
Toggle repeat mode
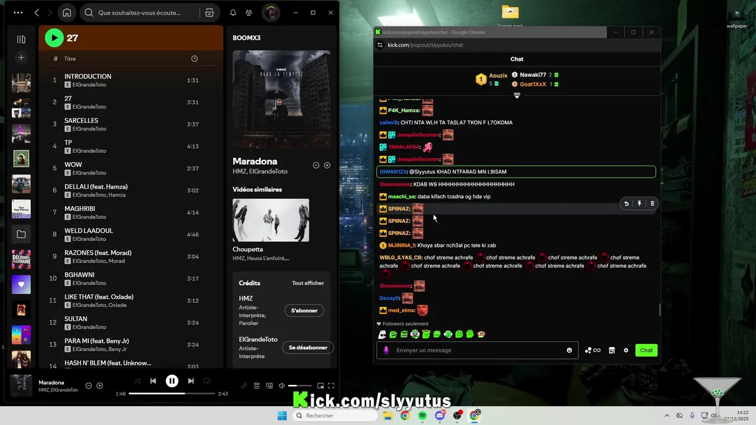[207, 381]
